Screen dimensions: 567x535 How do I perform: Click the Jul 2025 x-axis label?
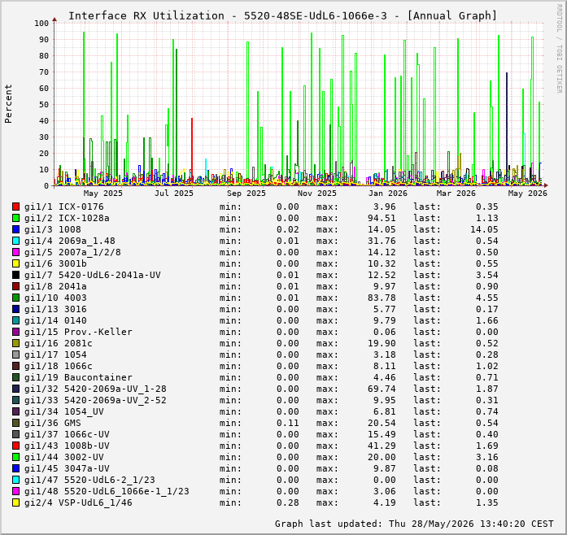coord(174,193)
